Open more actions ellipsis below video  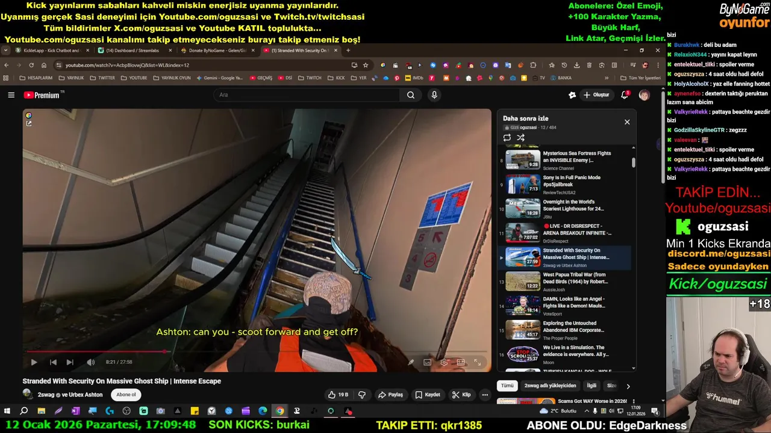(485, 395)
